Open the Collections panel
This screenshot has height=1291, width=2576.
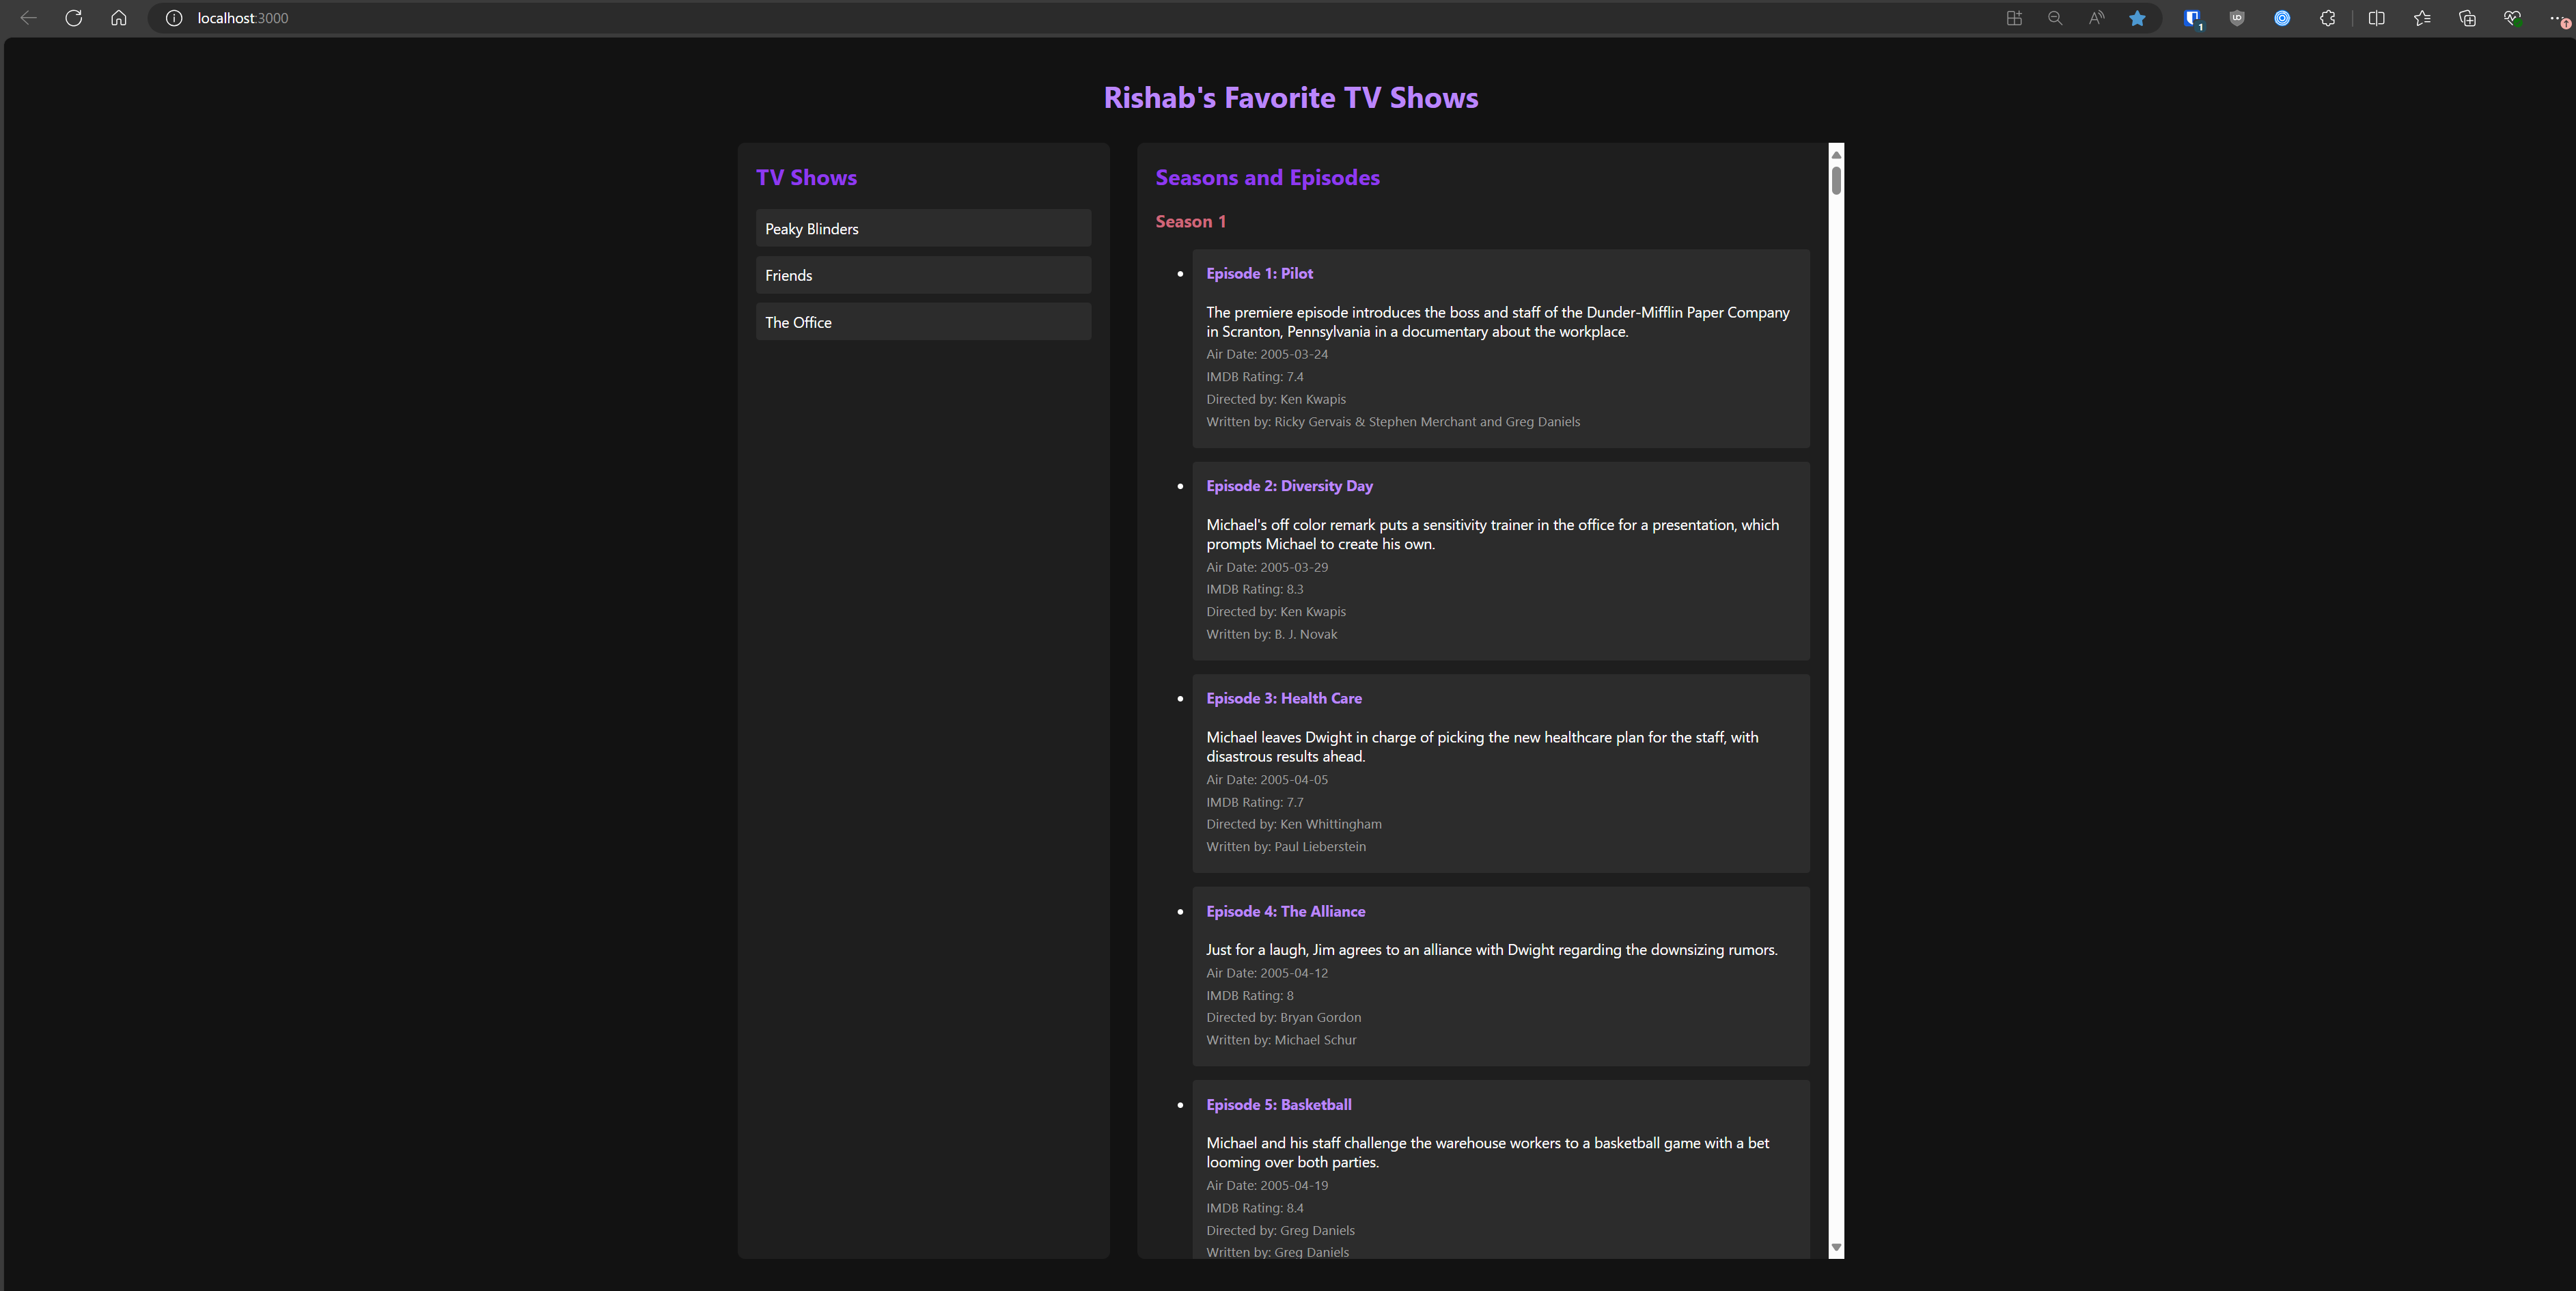[2467, 18]
